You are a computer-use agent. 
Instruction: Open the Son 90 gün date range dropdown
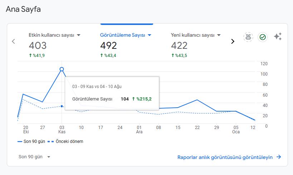pos(34,157)
